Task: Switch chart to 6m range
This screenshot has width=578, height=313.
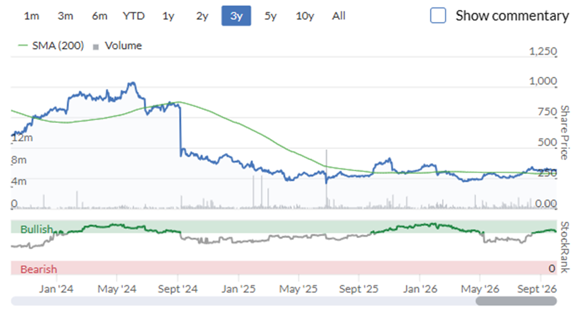Action: [x=100, y=16]
